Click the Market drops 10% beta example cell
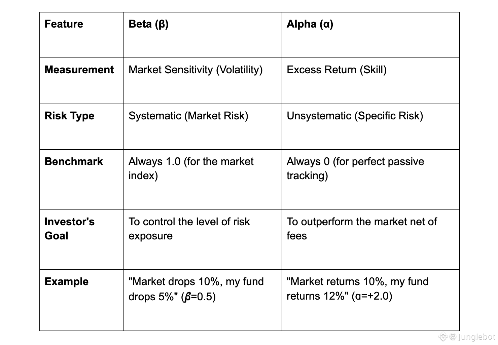498x345 pixels. click(196, 289)
